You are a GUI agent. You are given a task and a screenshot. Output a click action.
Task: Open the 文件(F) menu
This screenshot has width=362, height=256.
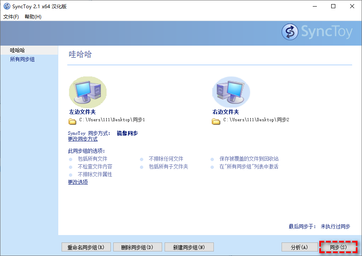pos(11,16)
